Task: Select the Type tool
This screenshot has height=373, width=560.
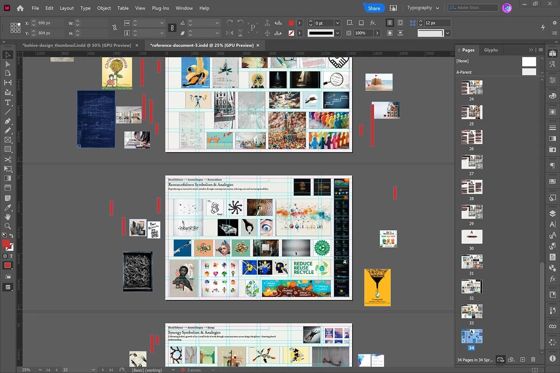Action: coord(8,103)
